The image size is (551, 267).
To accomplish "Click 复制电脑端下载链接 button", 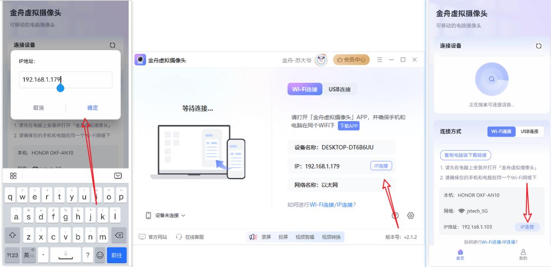I will (465, 155).
